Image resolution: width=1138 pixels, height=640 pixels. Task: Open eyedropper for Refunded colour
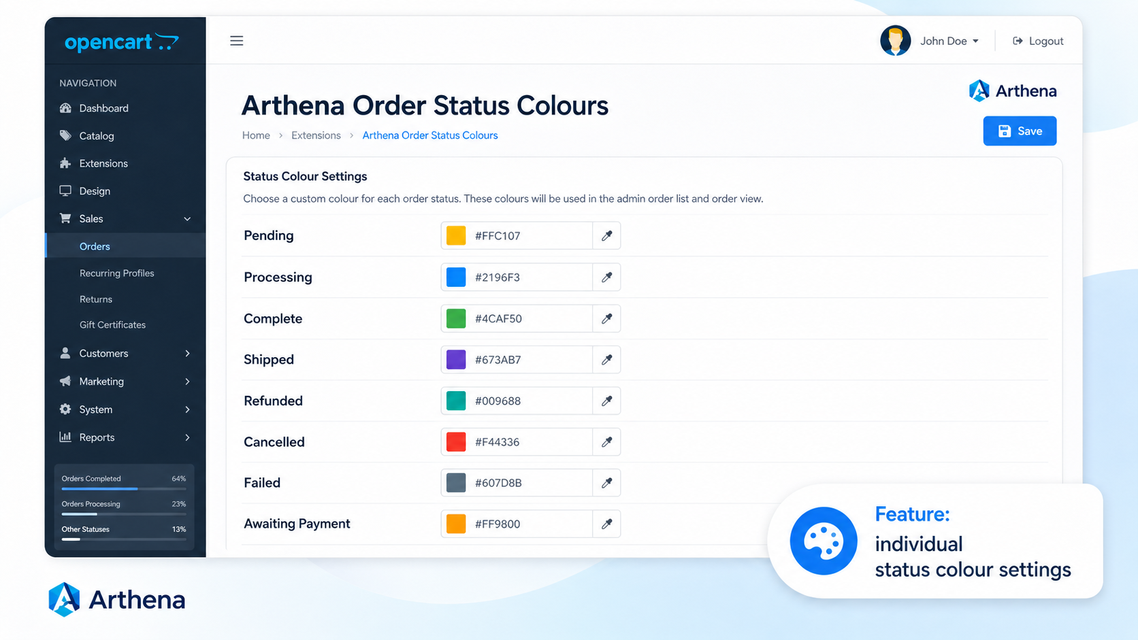pos(606,401)
